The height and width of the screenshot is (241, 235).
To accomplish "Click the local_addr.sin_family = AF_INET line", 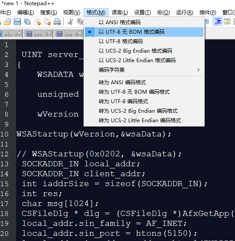I will (104, 223).
